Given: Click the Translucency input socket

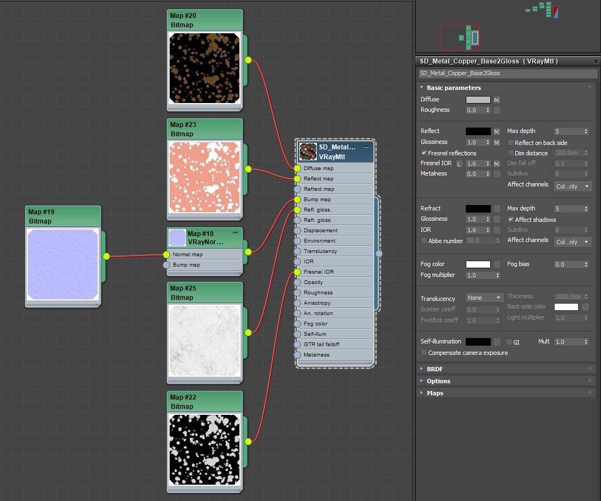Looking at the screenshot, I should click(297, 251).
